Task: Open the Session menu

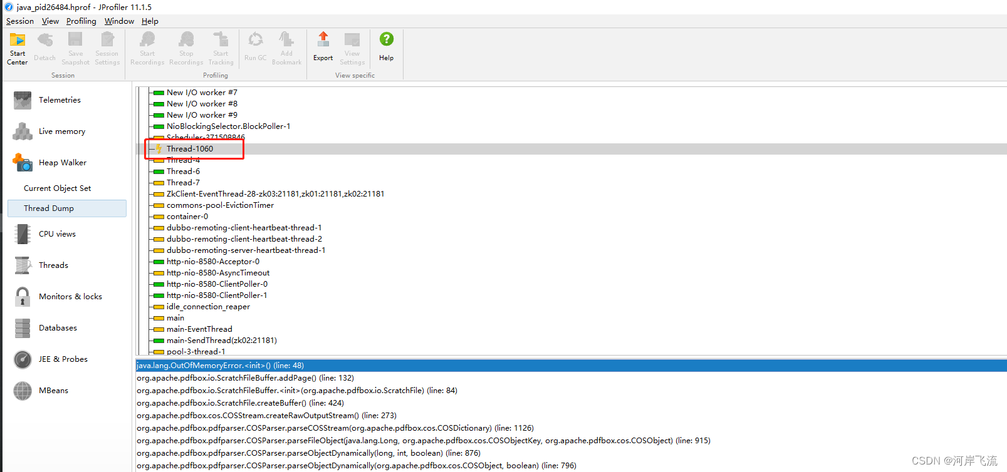Action: (20, 21)
